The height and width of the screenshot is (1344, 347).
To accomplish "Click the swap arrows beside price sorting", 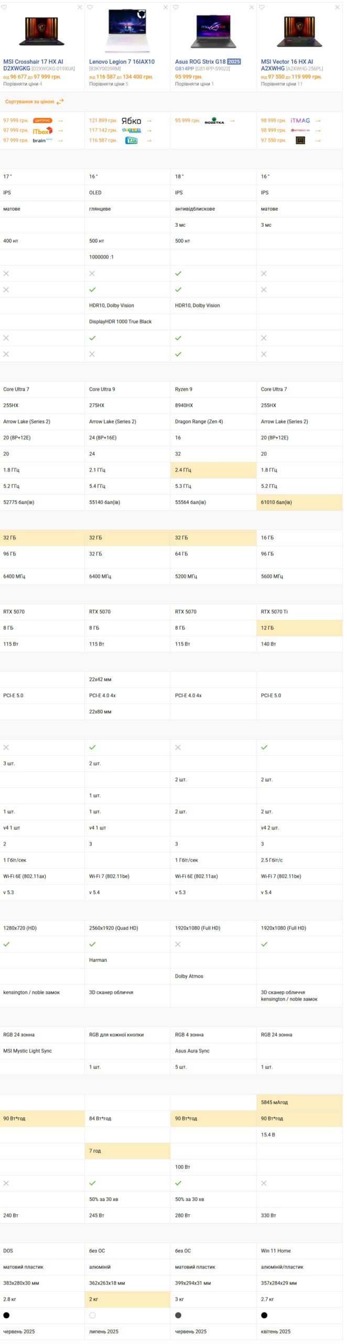I will (60, 102).
